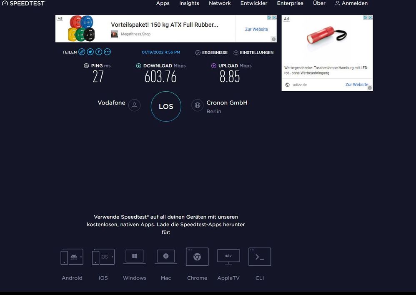The image size is (416, 295).
Task: Click the Speedtest logo
Action: point(23,3)
